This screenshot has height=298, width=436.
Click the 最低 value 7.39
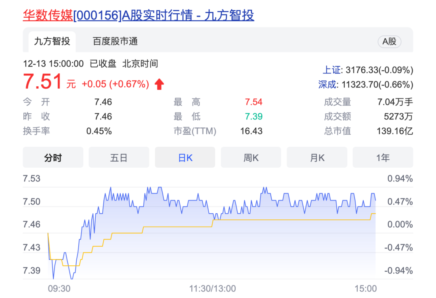[x=254, y=117]
